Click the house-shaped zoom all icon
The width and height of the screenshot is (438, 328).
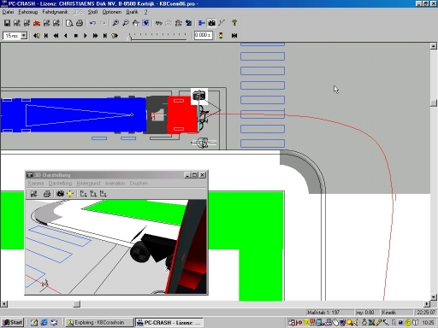click(135, 23)
